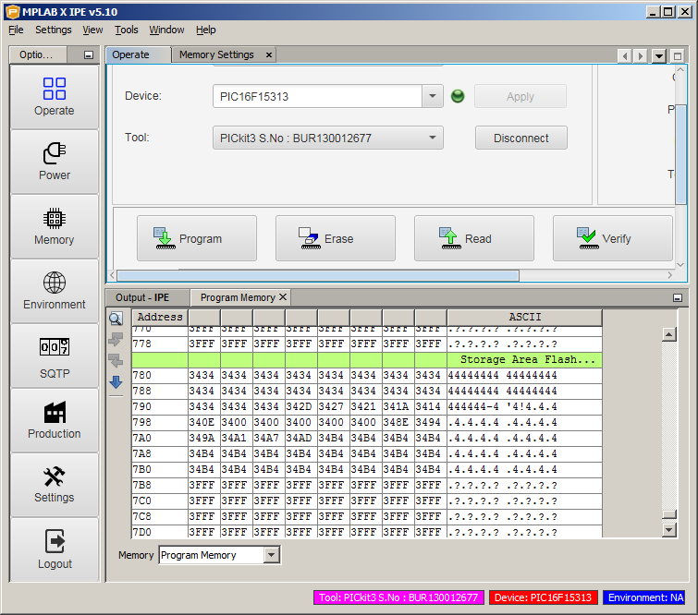Open the Tools menu
The width and height of the screenshot is (698, 615).
[x=127, y=30]
